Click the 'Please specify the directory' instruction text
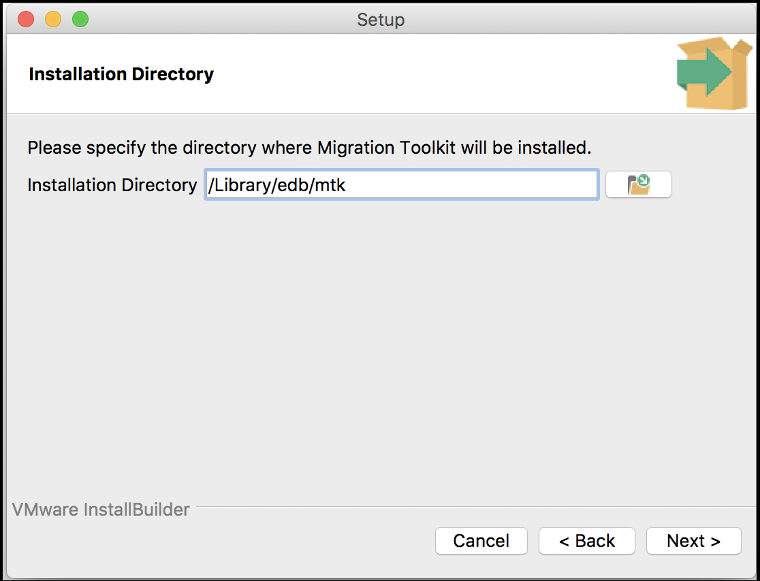This screenshot has width=760, height=581. (309, 148)
